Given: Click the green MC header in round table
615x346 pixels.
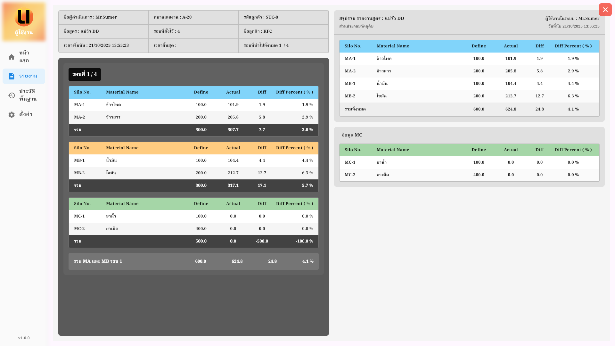Looking at the screenshot, I should point(193,204).
